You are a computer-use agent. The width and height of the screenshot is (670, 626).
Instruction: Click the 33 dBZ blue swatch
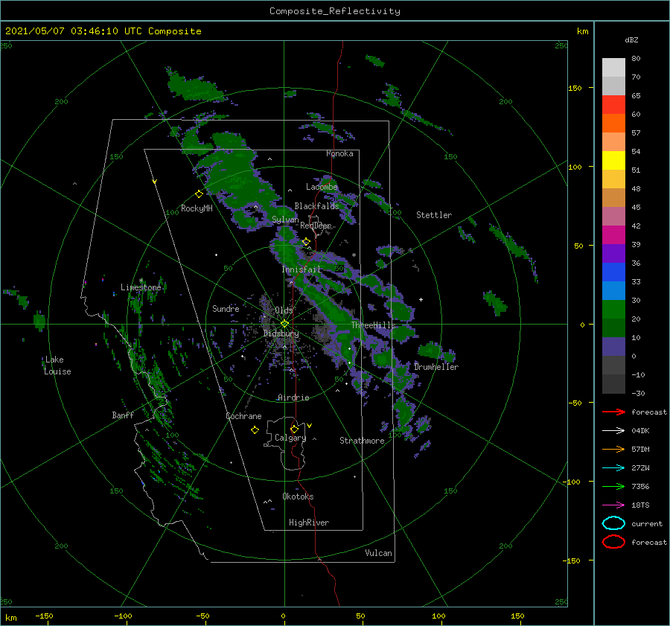613,291
